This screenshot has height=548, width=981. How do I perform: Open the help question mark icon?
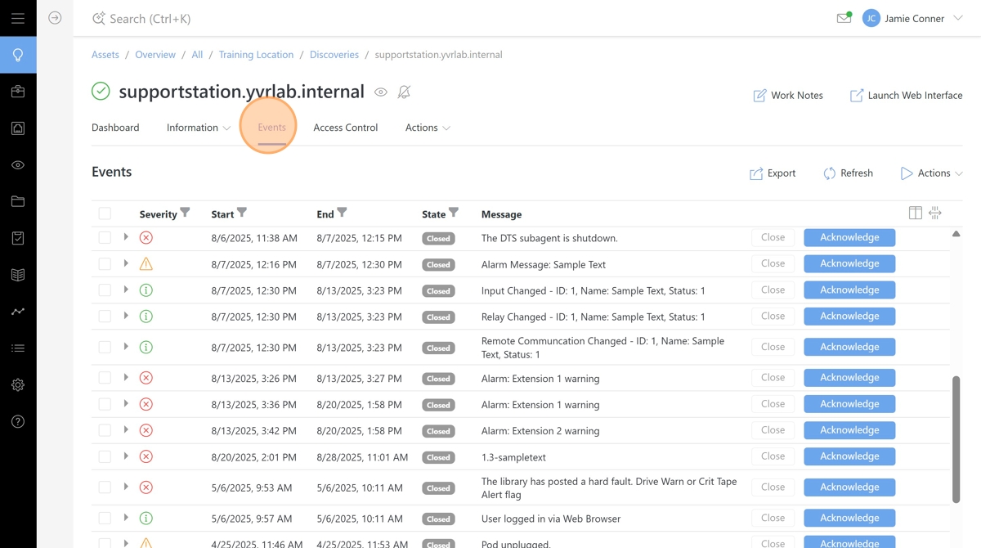click(18, 422)
